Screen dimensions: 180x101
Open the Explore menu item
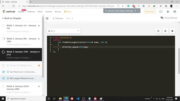21,12
